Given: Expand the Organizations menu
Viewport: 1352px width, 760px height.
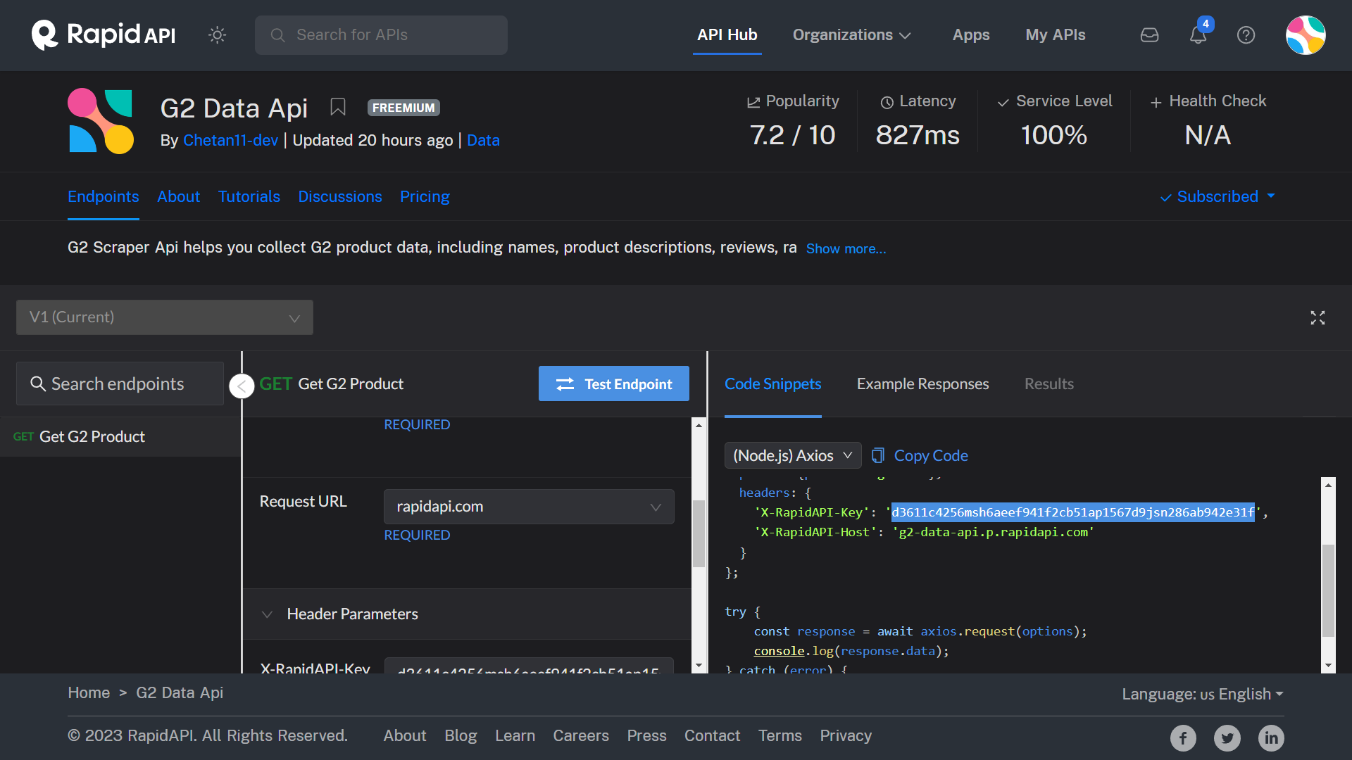Looking at the screenshot, I should tap(851, 34).
